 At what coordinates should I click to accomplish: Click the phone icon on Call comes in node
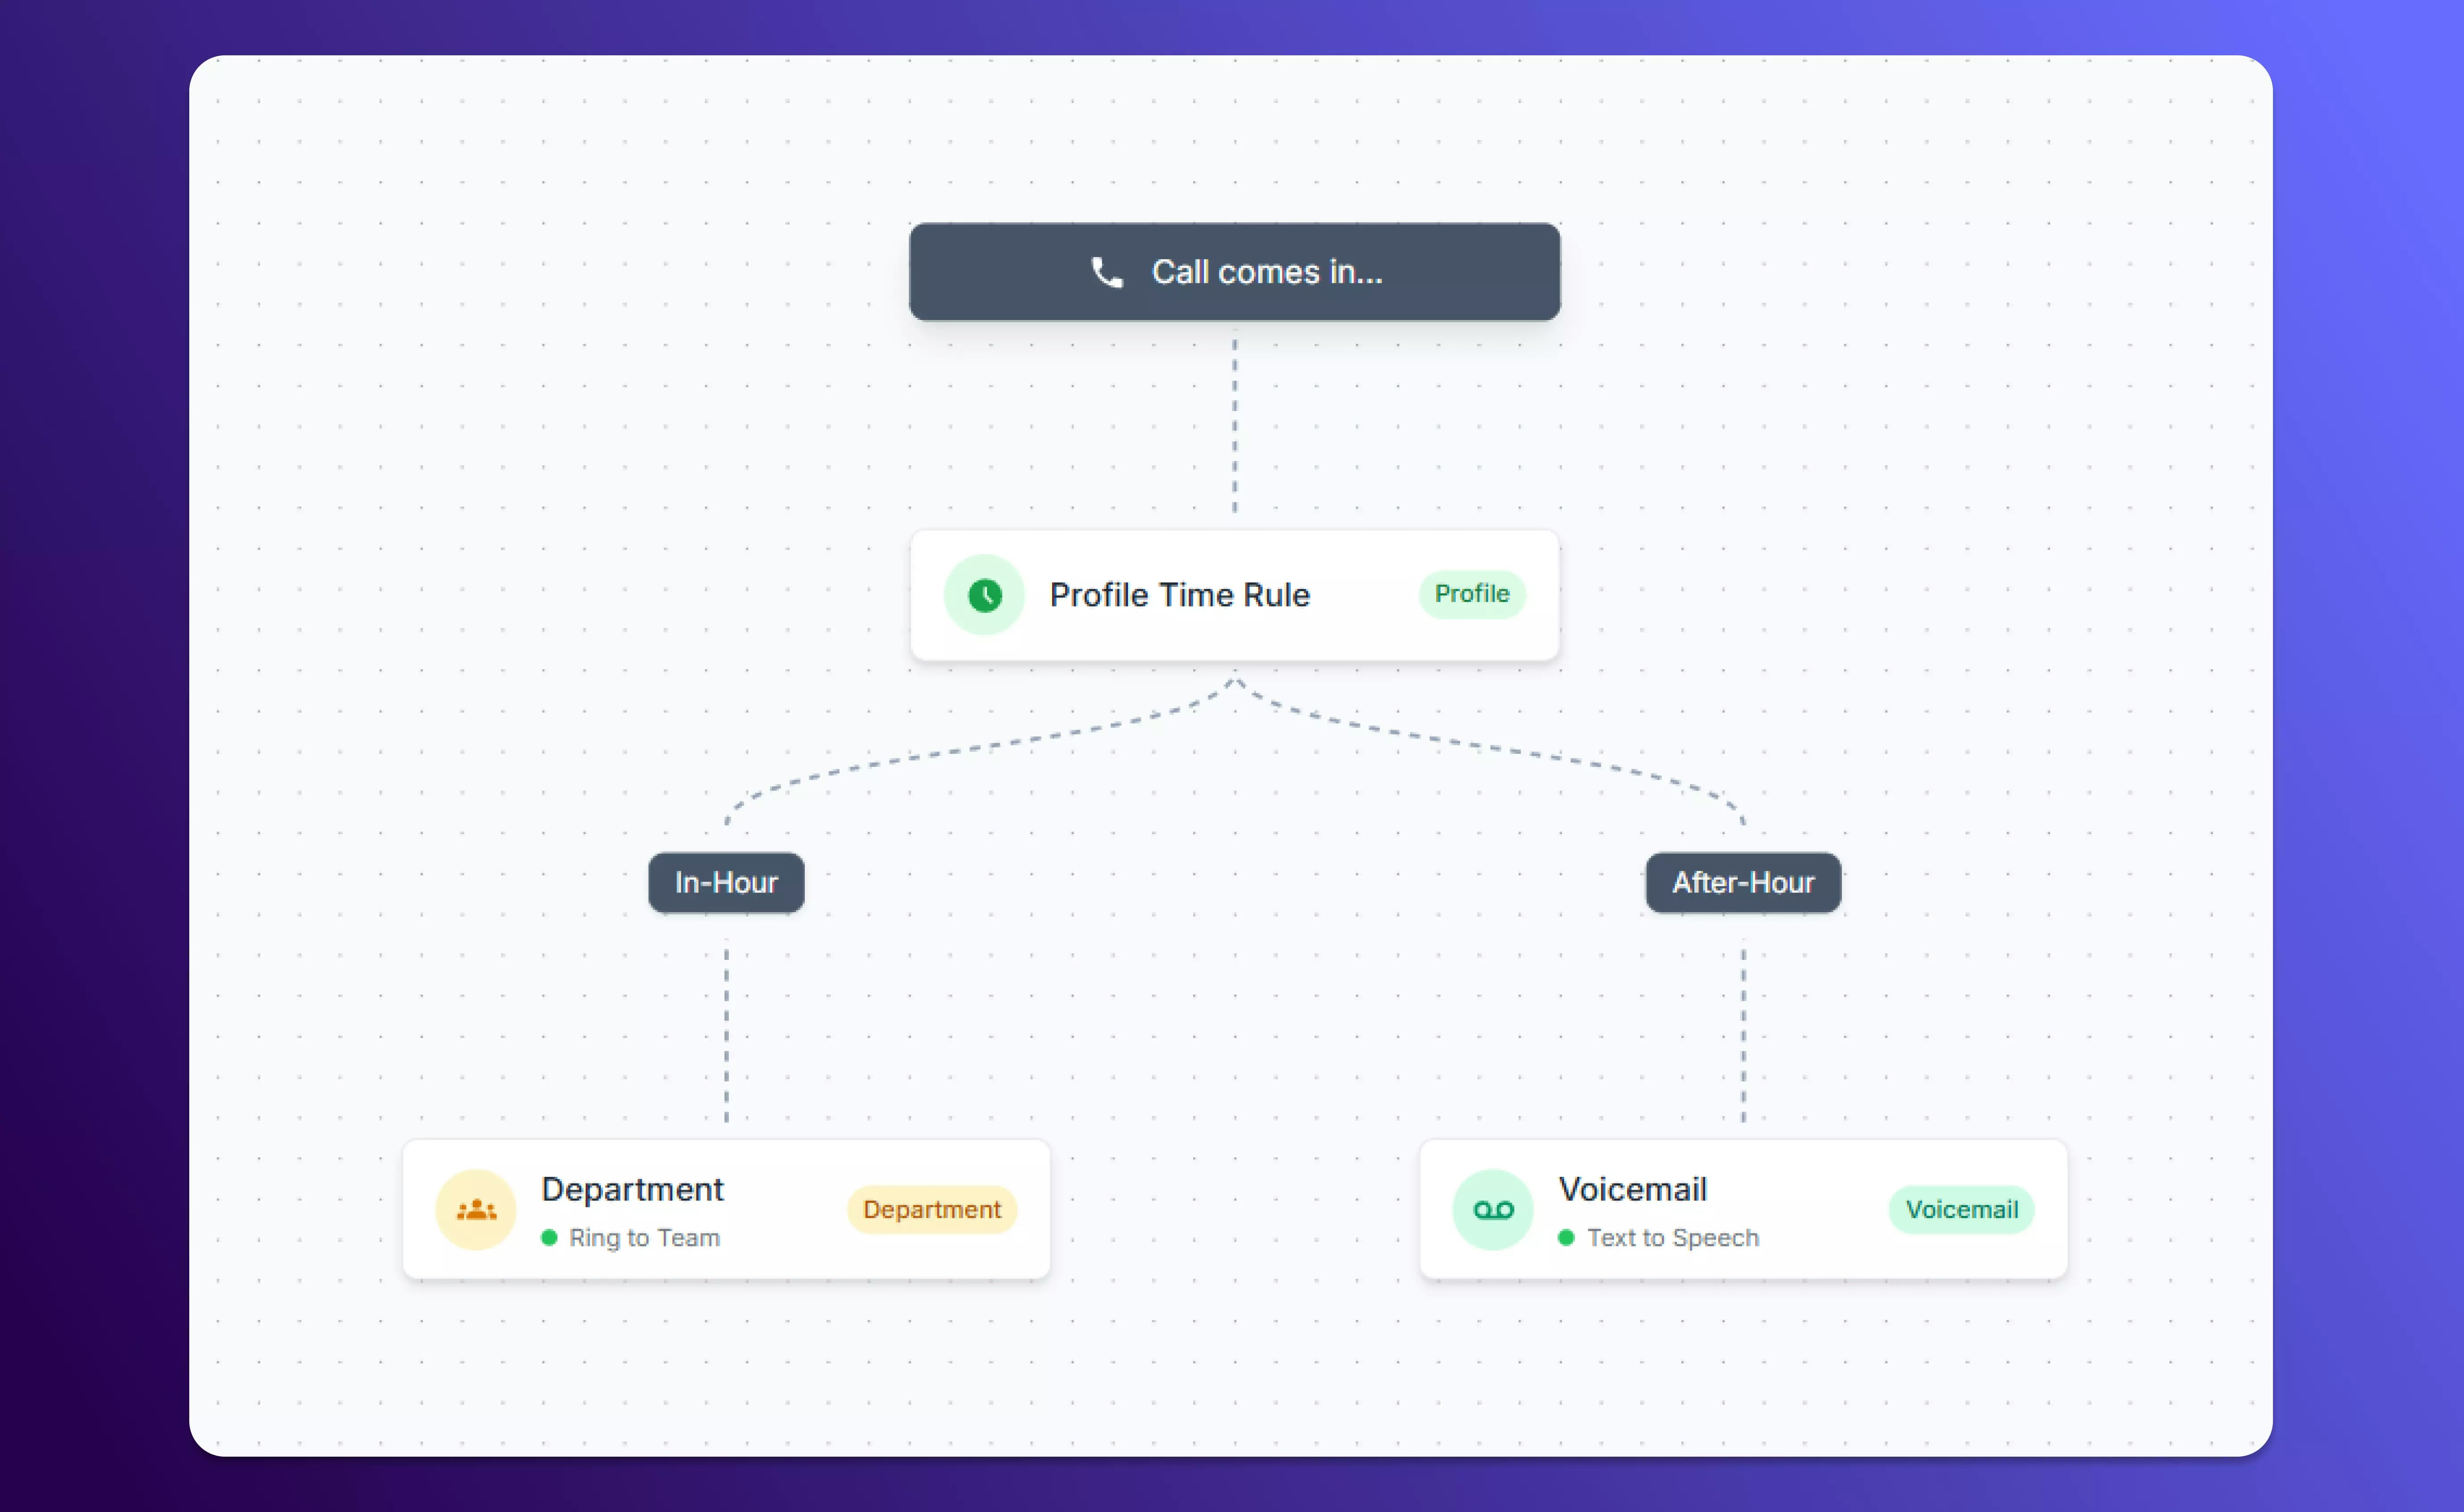coord(1106,272)
